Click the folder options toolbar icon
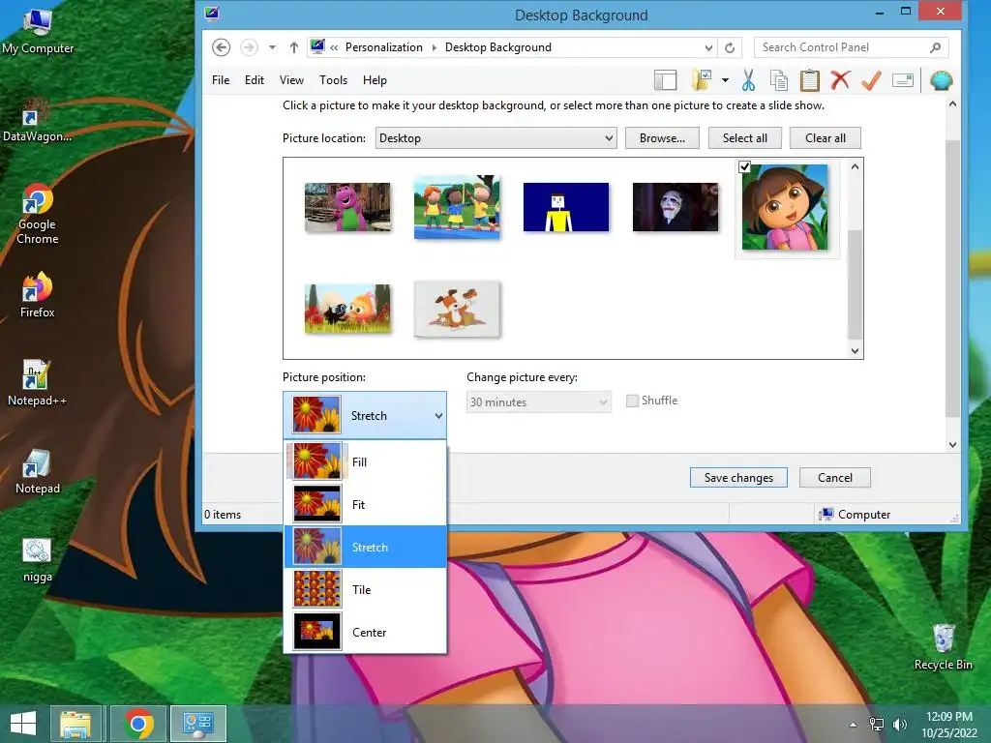Viewport: 991px width, 743px height. click(x=702, y=80)
